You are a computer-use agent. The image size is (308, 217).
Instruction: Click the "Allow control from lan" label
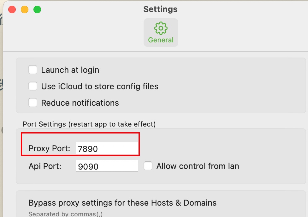[x=198, y=166]
